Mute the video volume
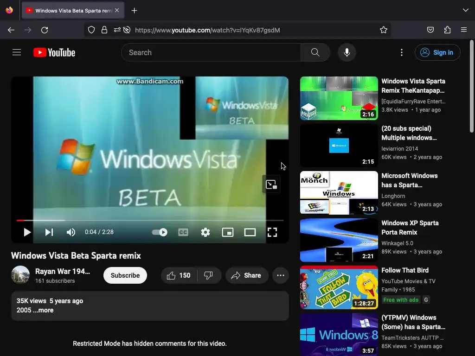The height and width of the screenshot is (356, 475). [x=71, y=232]
